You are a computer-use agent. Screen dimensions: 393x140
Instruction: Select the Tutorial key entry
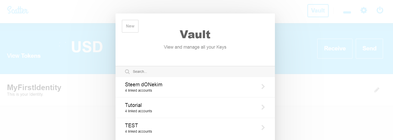(195, 108)
